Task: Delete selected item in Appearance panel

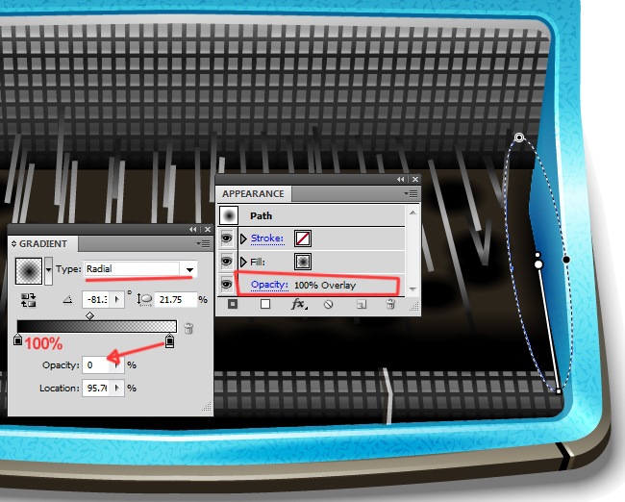Action: click(x=390, y=304)
